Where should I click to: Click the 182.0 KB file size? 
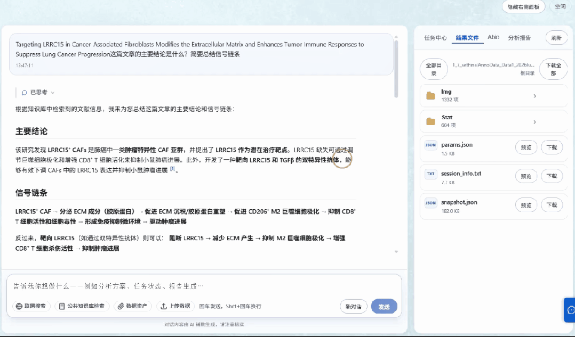[450, 211]
